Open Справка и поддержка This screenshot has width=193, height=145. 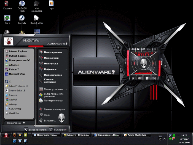click(x=53, y=109)
